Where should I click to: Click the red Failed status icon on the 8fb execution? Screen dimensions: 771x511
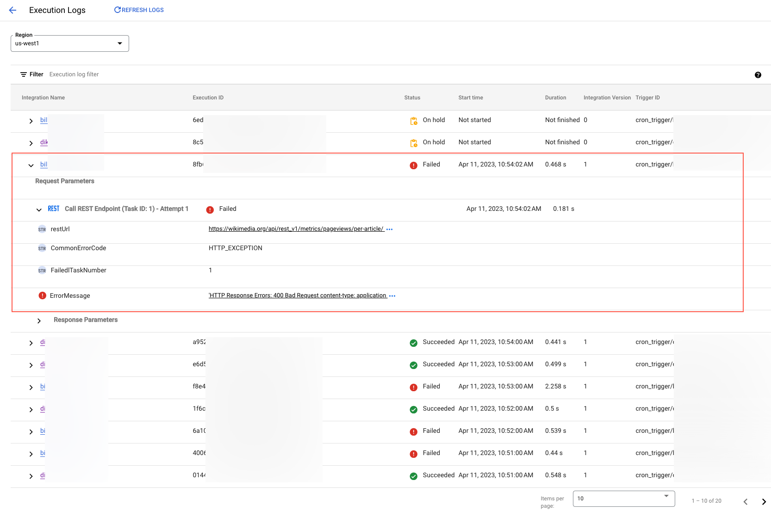pos(413,165)
